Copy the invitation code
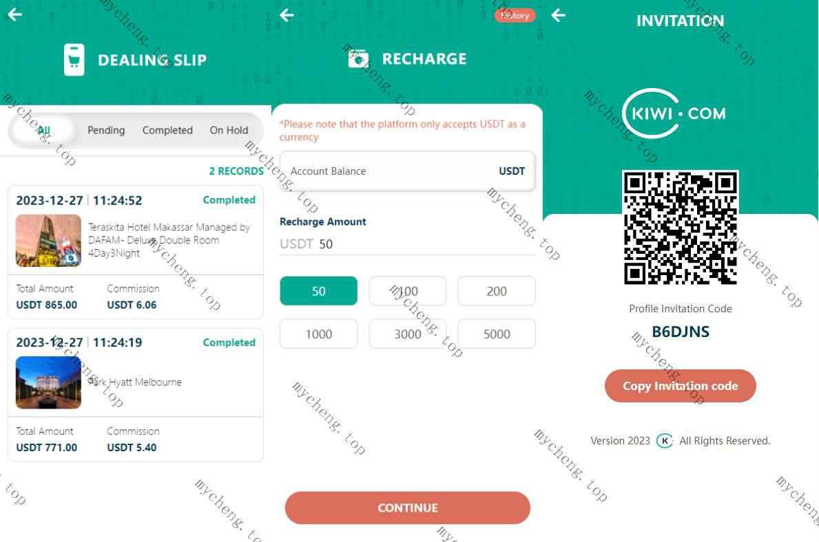819x542 pixels. point(680,386)
